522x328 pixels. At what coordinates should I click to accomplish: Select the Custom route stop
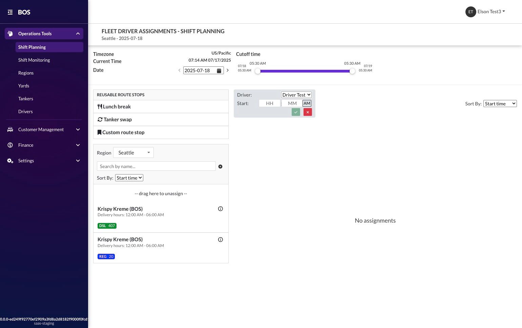point(161,132)
